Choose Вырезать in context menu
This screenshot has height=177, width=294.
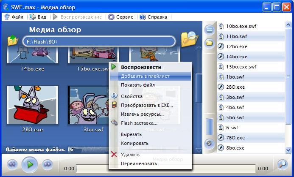pyautogui.click(x=150, y=134)
